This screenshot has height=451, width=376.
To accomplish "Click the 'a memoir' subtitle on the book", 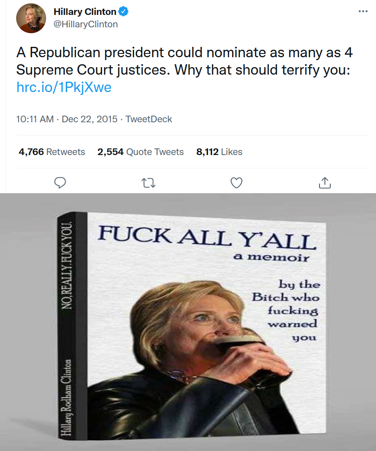I will coord(271,257).
